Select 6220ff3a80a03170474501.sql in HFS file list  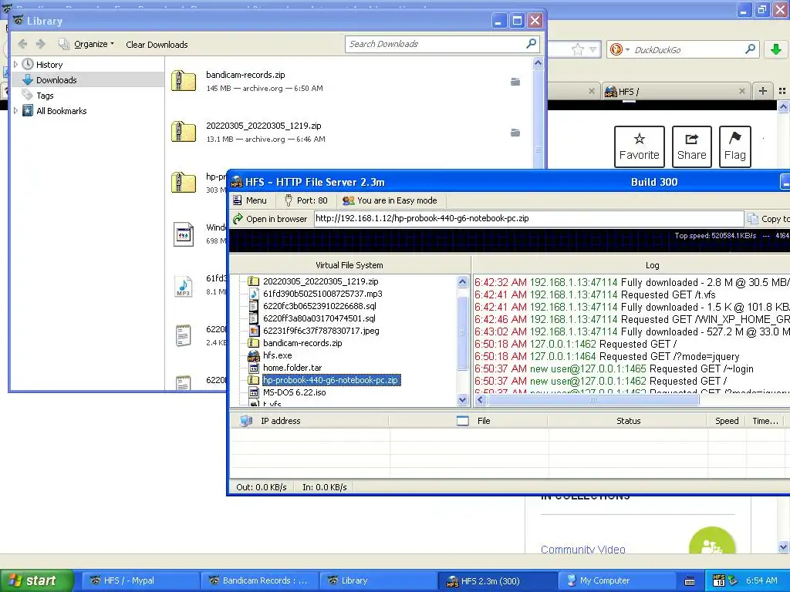(x=319, y=318)
